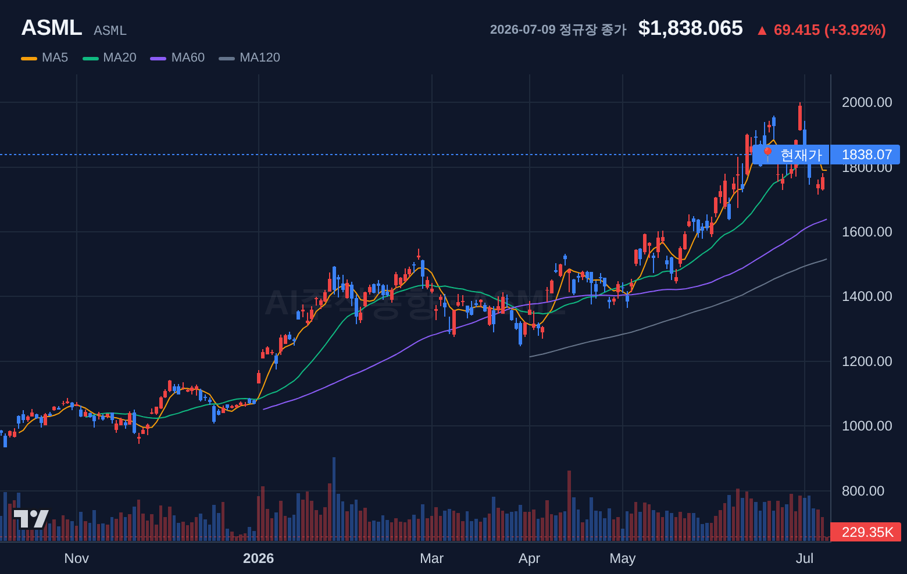Click the May time axis label

[623, 558]
